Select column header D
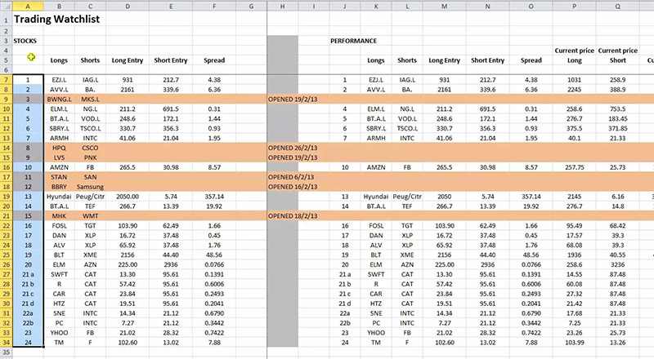The height and width of the screenshot is (359, 654). [128, 7]
